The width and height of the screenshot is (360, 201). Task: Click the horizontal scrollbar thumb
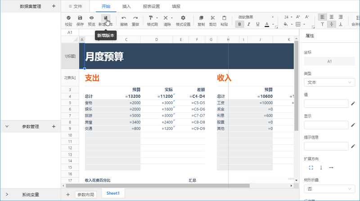pyautogui.click(x=157, y=186)
